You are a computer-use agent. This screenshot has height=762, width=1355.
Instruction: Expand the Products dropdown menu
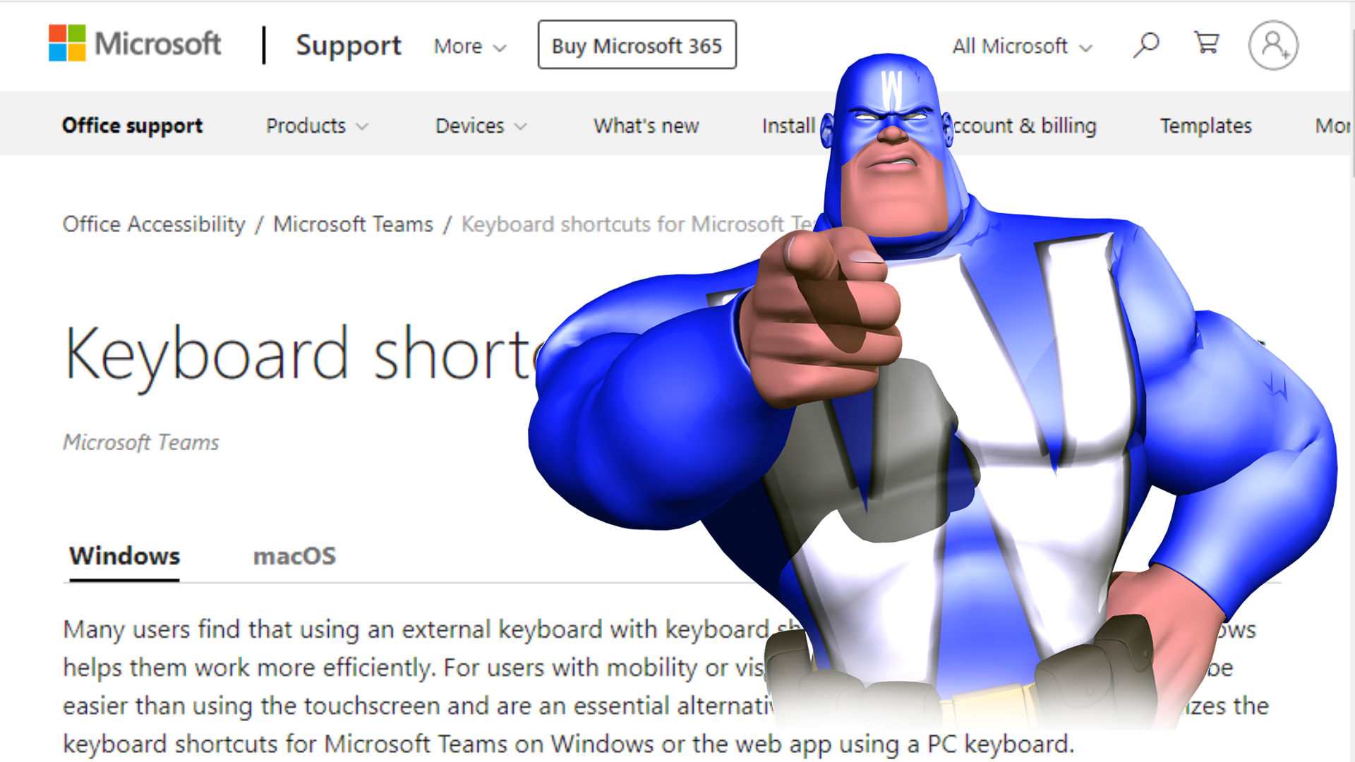tap(315, 123)
